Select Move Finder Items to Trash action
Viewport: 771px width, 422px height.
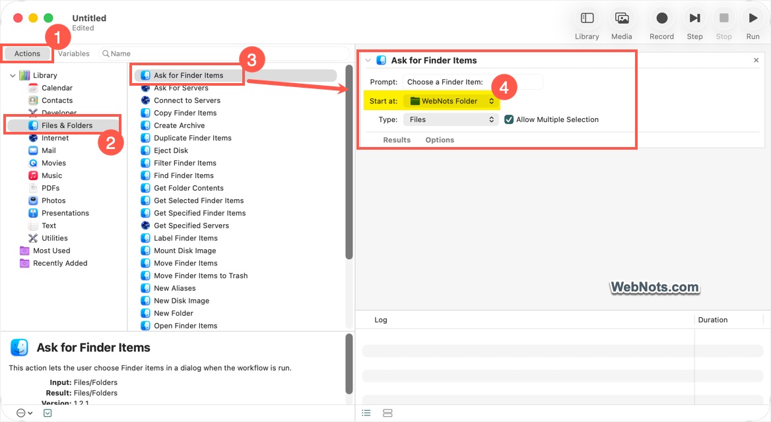tap(201, 276)
